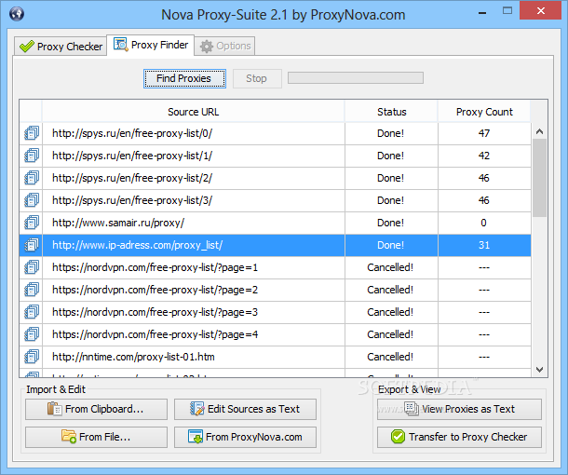Import sources using From File… button label
This screenshot has height=475, width=568.
coord(104,437)
